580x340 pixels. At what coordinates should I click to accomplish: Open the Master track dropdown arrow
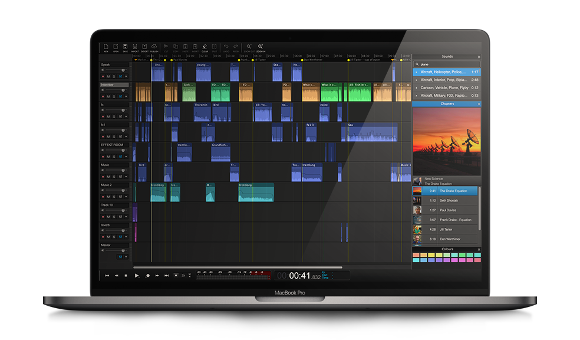(126, 257)
